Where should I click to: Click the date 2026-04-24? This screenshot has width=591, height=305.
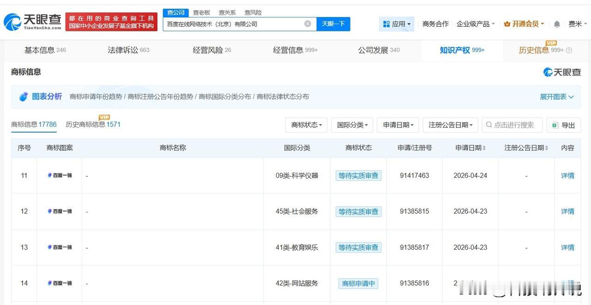point(470,176)
